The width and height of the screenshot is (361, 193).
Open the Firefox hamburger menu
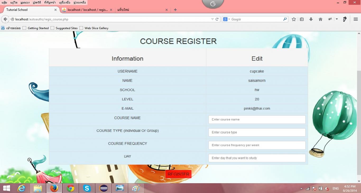click(356, 19)
